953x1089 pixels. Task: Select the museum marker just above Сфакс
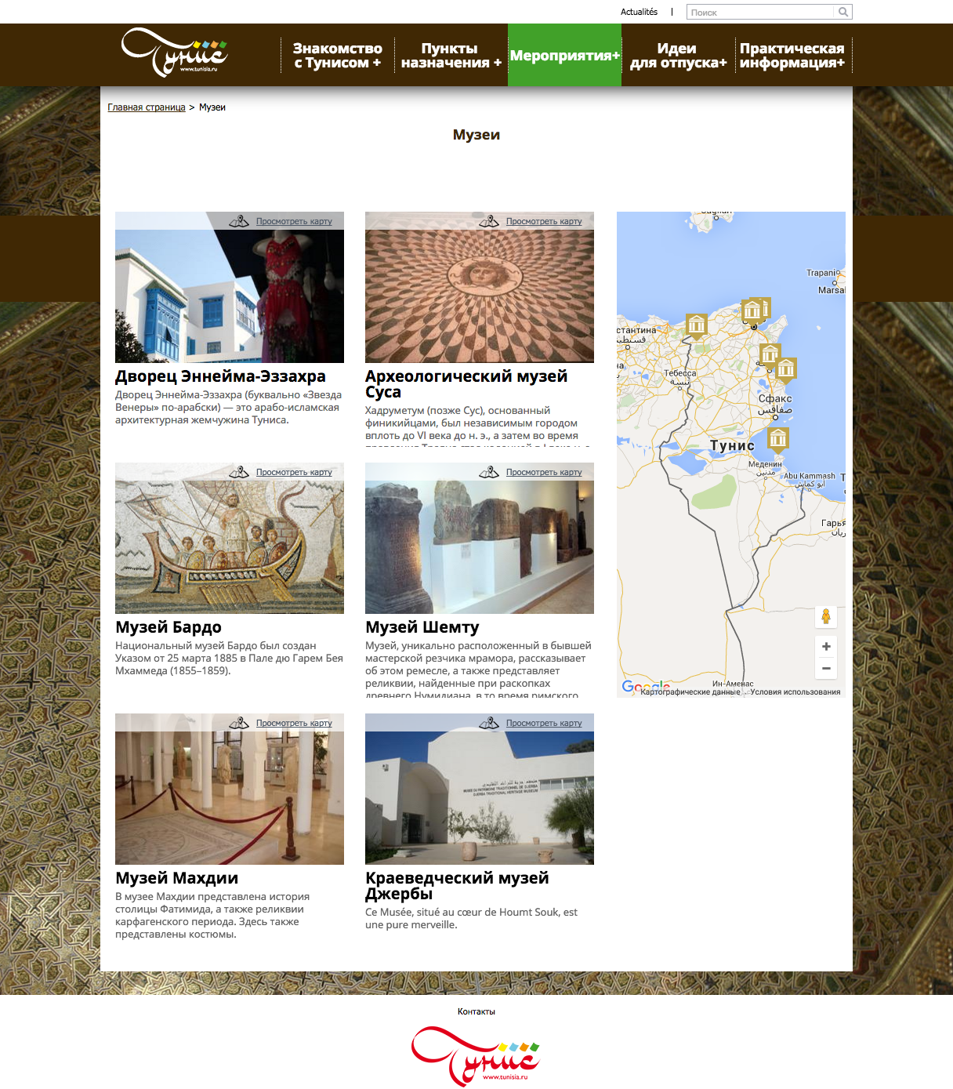click(x=786, y=369)
